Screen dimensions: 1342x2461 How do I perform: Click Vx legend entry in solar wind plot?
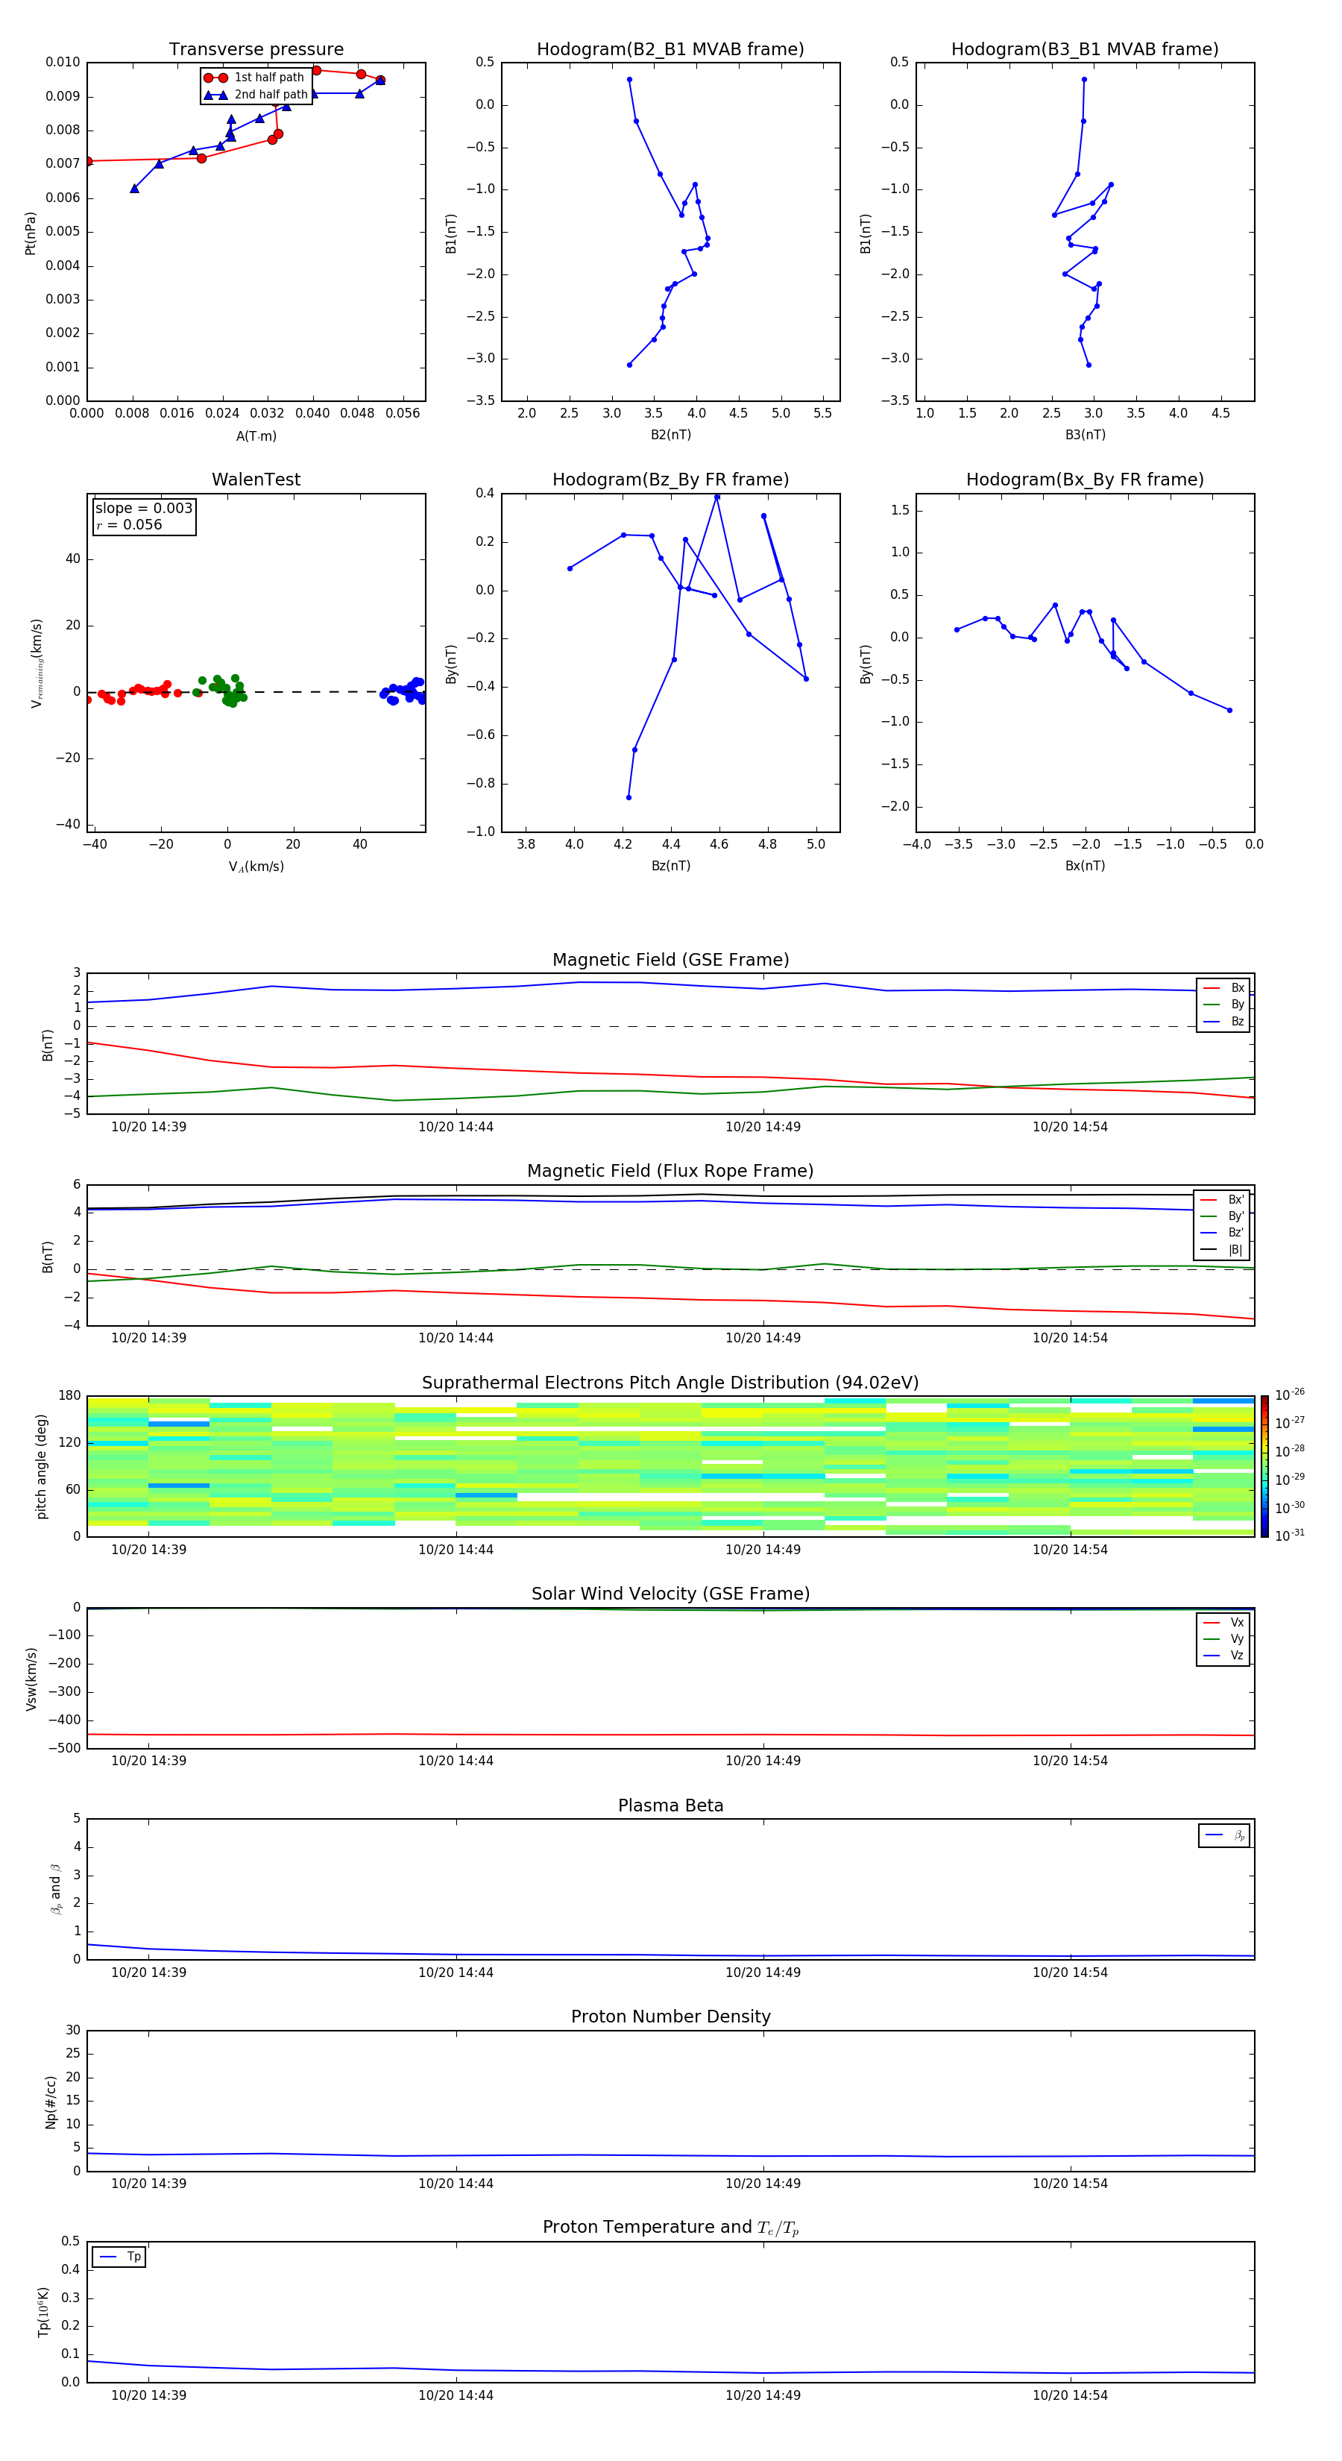point(1223,1622)
